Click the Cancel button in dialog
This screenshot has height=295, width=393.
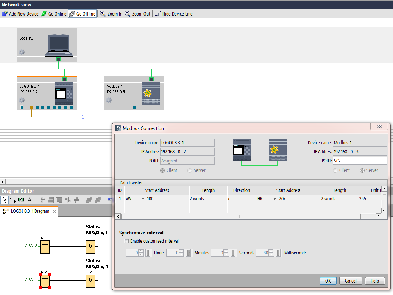pyautogui.click(x=351, y=281)
